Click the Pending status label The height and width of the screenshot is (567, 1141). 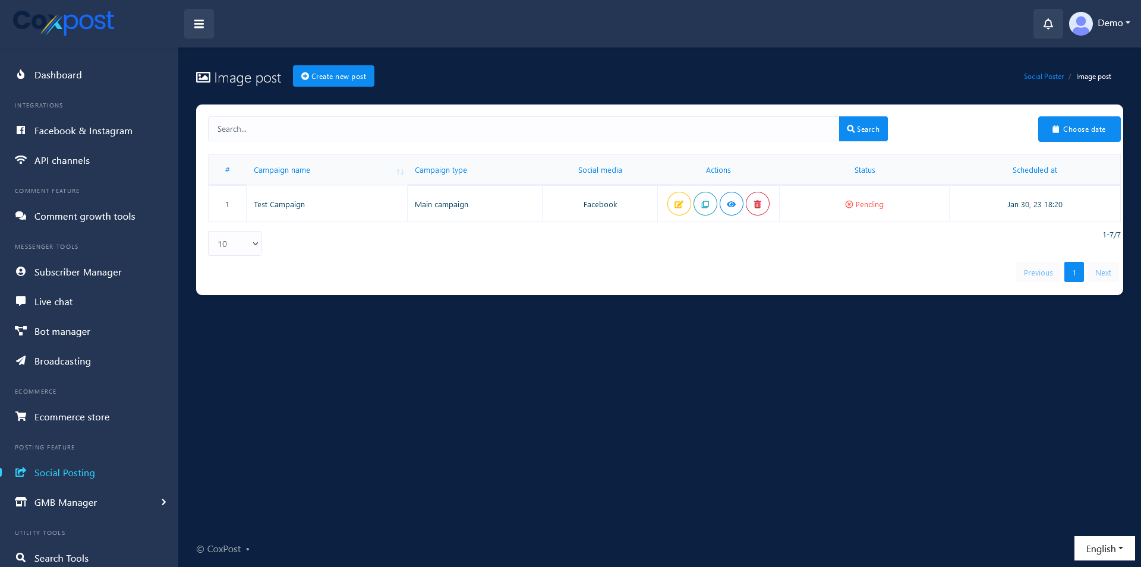pos(865,205)
